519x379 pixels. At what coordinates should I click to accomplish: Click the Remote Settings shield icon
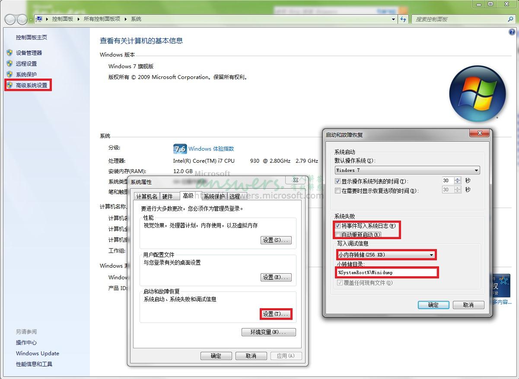pyautogui.click(x=10, y=63)
